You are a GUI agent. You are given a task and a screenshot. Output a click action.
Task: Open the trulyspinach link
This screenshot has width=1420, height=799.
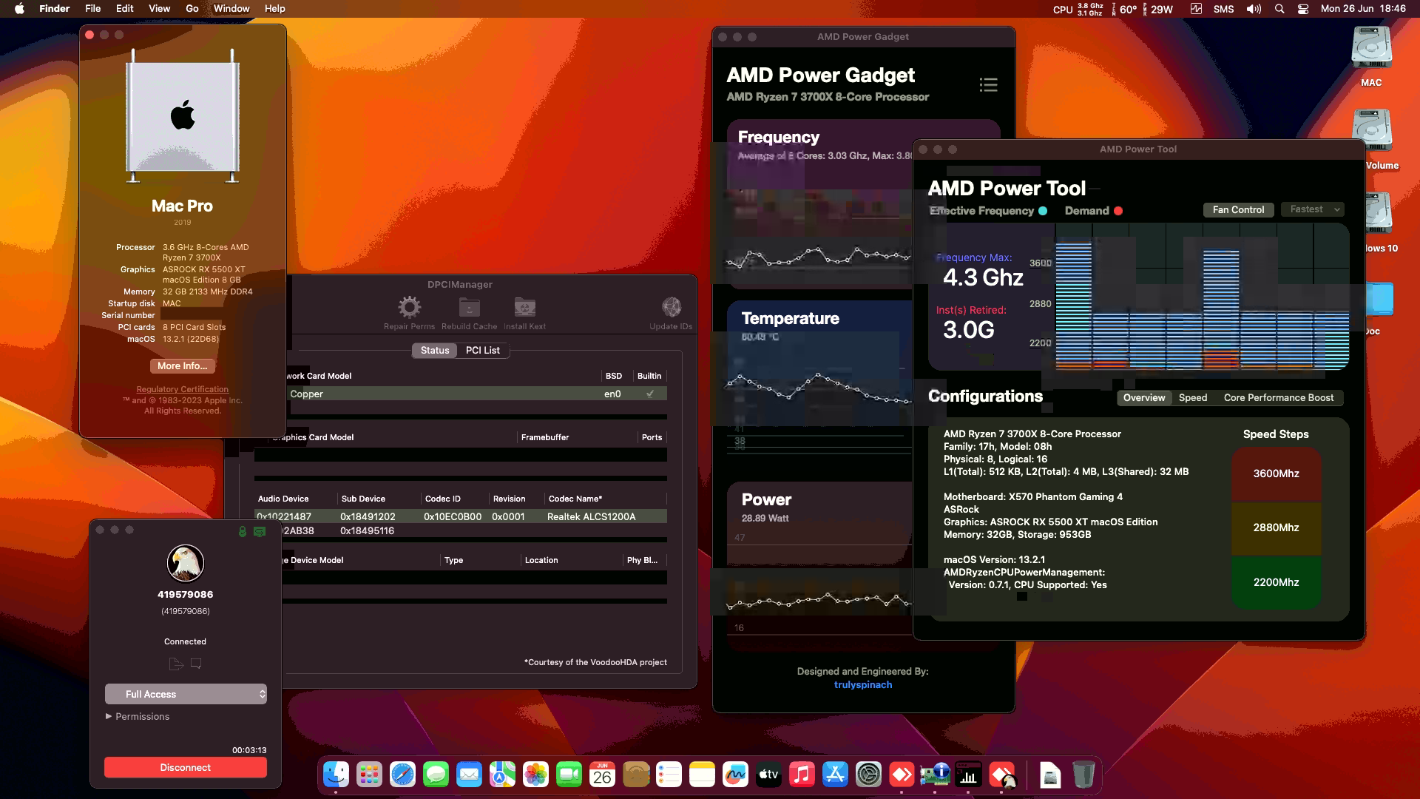(x=863, y=684)
